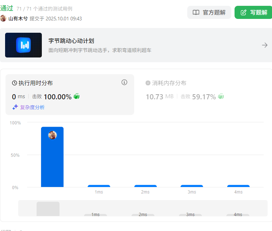The width and height of the screenshot is (272, 231).
Task: Click the 1ms bar in the chart
Action: (x=99, y=186)
